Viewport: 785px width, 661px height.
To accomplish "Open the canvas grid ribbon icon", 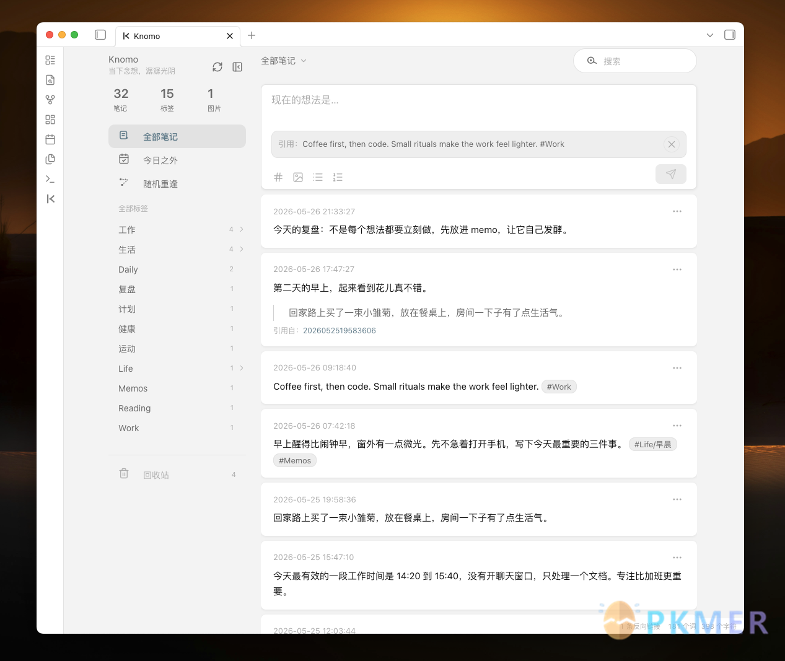I will [x=50, y=120].
